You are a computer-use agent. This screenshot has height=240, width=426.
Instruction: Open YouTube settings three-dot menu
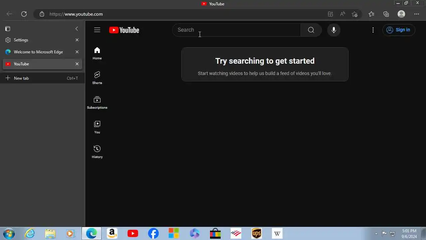373,30
